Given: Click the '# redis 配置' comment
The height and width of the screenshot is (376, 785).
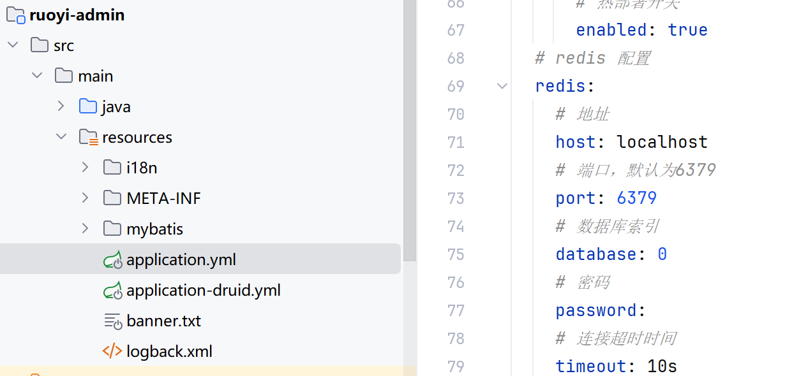Looking at the screenshot, I should (x=592, y=58).
